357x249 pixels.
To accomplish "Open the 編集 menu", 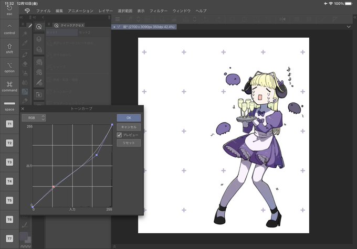I will [59, 10].
